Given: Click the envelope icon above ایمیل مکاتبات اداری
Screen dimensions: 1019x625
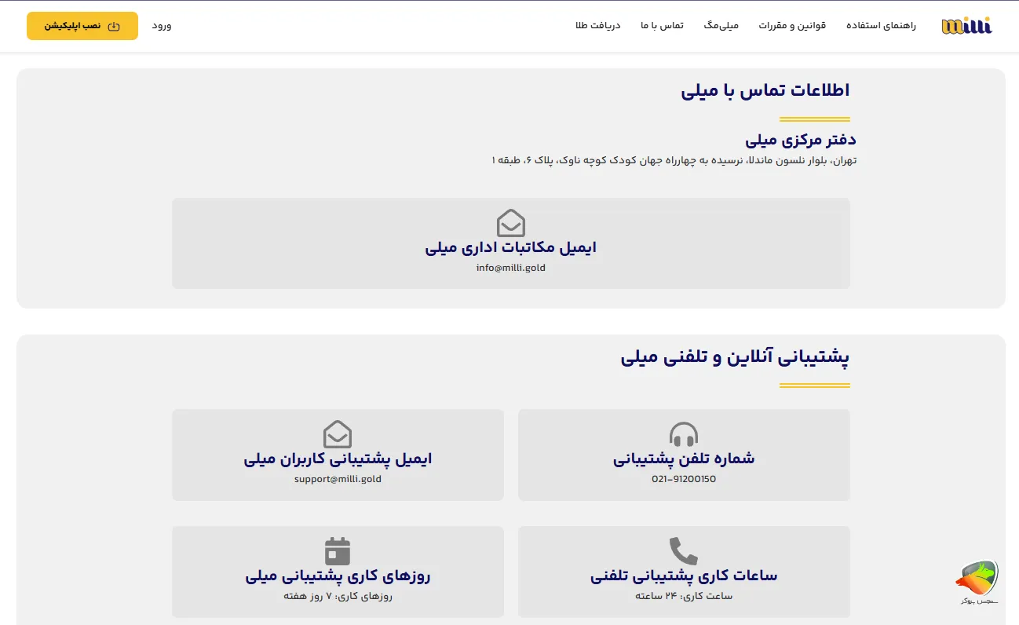Looking at the screenshot, I should [x=511, y=221].
